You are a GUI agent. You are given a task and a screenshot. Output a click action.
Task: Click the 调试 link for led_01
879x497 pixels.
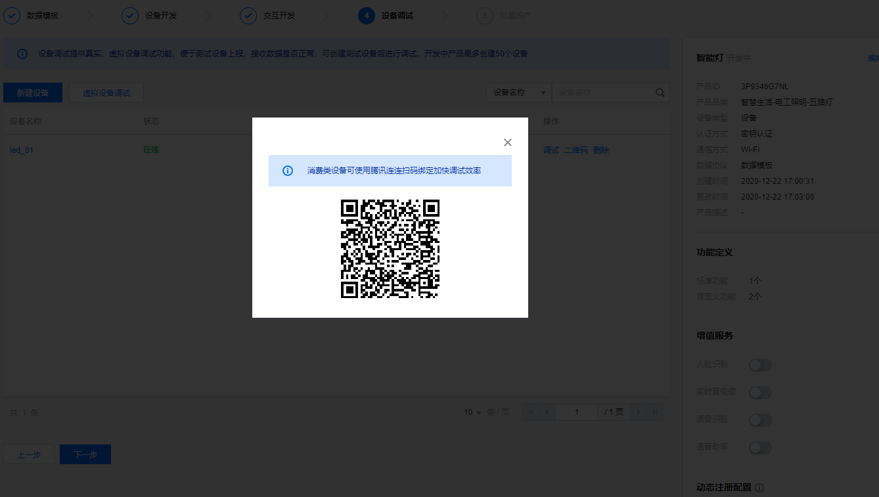pos(551,150)
